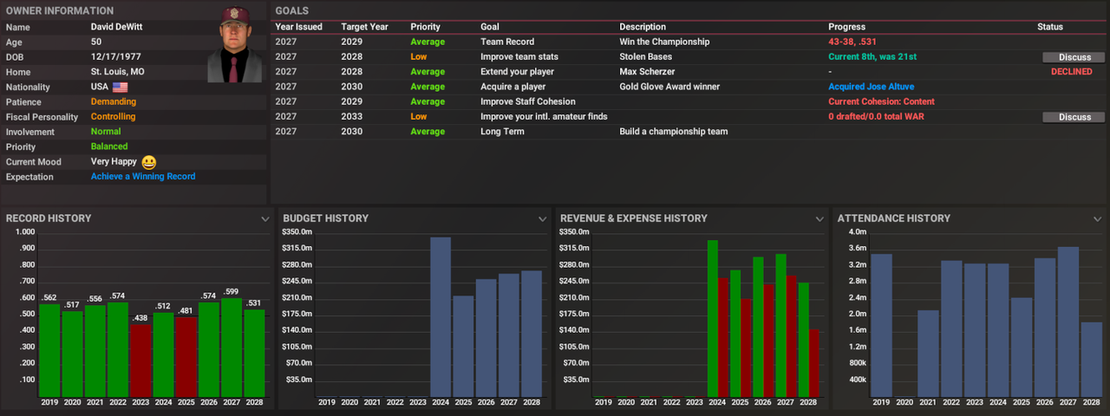The height and width of the screenshot is (416, 1110).
Task: Open the 'Acquired Jose Altuve' progress link
Action: [x=871, y=87]
